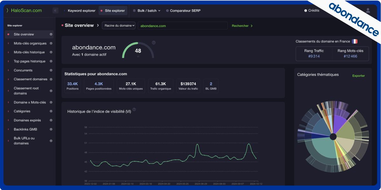
Task: Click the visibility index gauge showing 48
Action: pyautogui.click(x=138, y=50)
